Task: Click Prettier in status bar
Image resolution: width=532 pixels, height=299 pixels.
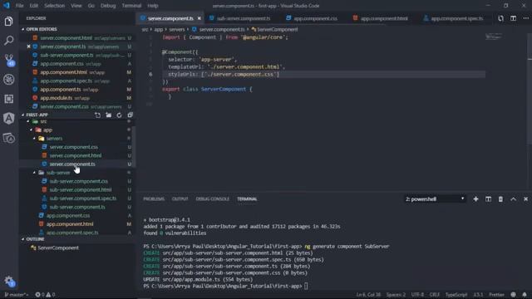Action: pos(496,295)
